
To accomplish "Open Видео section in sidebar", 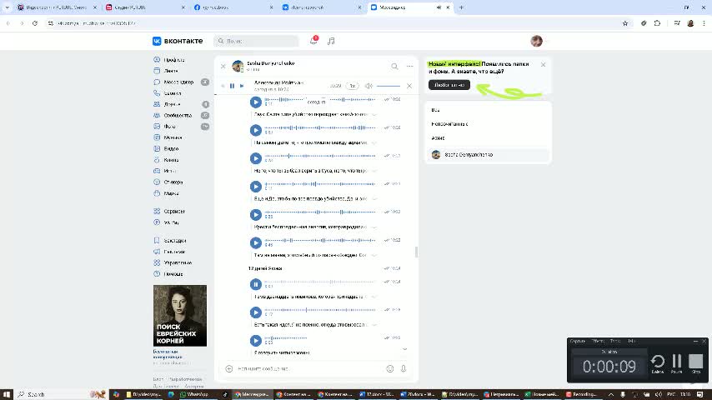I will coord(171,149).
